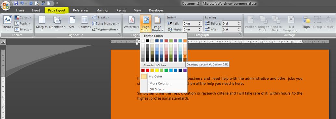Open Print Preview from Quick Access toolbar

tap(37, 4)
